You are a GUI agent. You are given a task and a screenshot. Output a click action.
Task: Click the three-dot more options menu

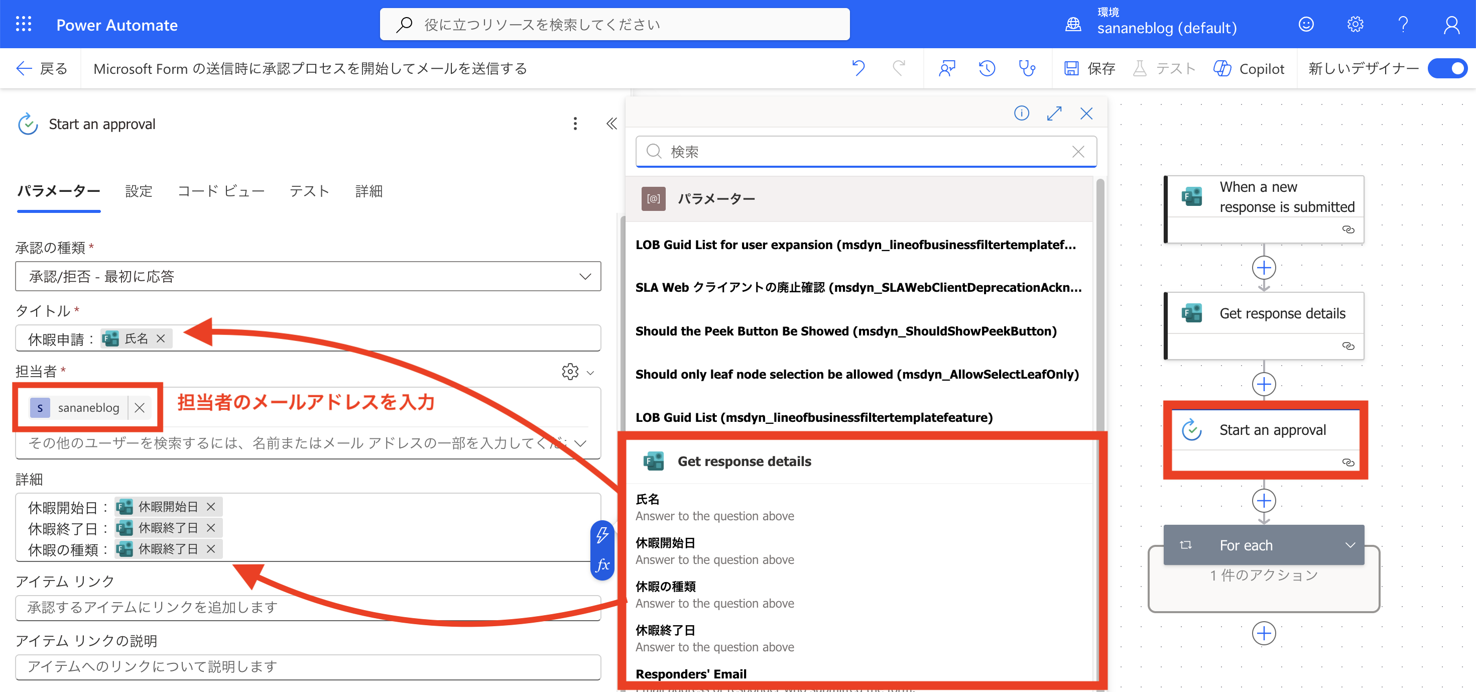tap(575, 124)
